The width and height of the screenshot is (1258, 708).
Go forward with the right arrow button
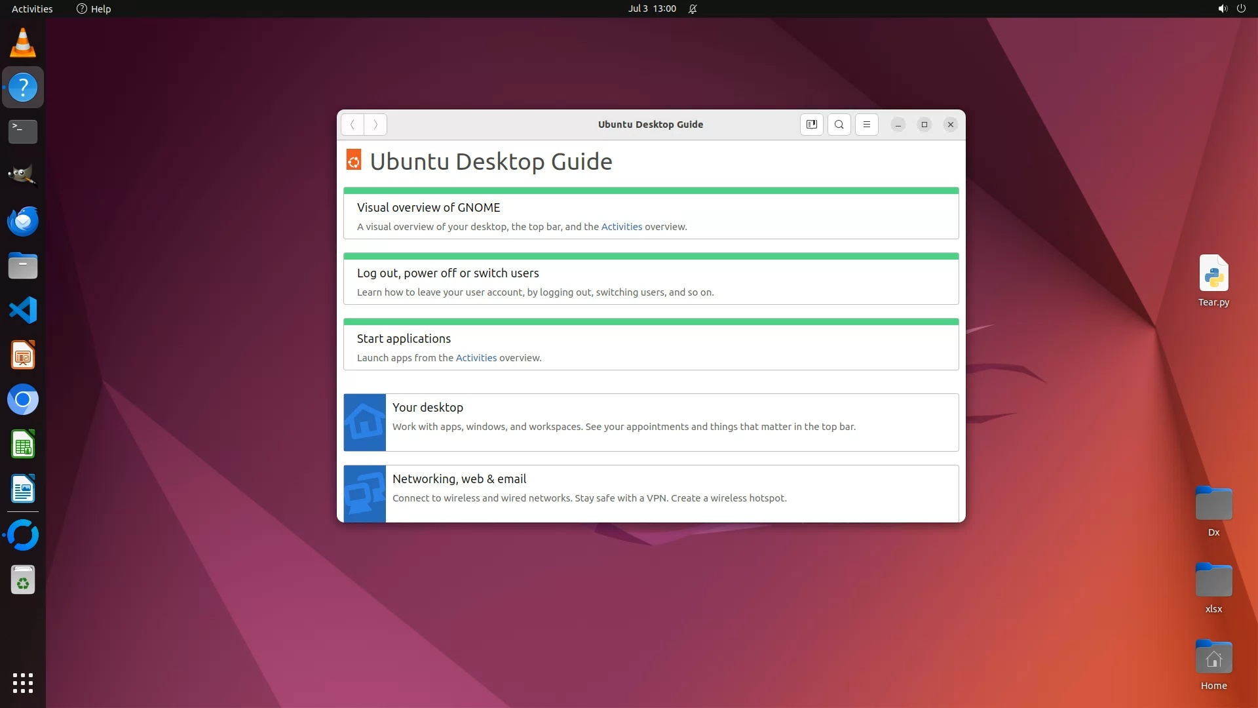point(375,125)
